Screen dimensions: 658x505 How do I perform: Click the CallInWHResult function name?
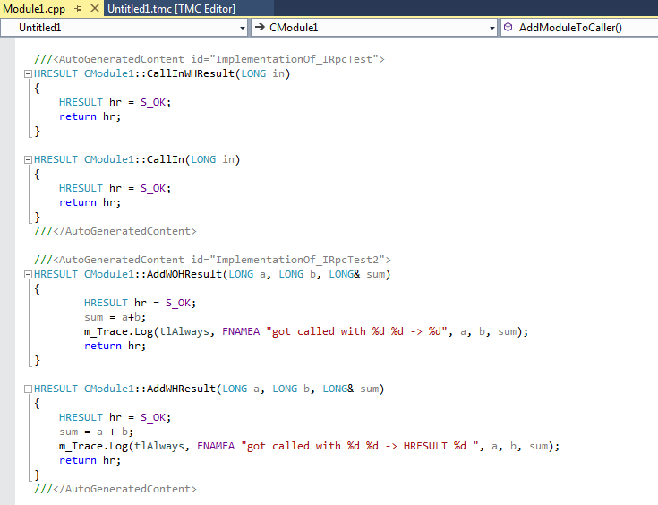[x=190, y=73]
